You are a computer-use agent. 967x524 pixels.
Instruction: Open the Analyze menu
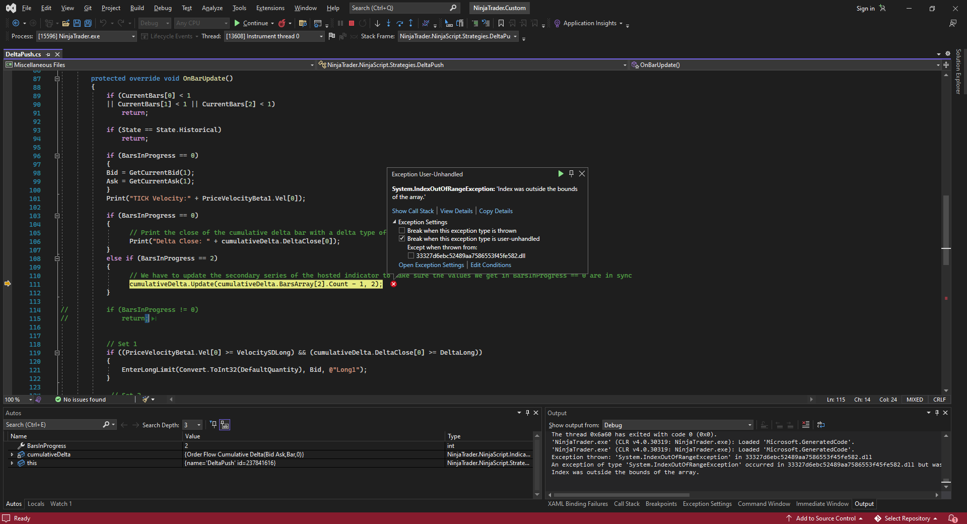point(212,8)
